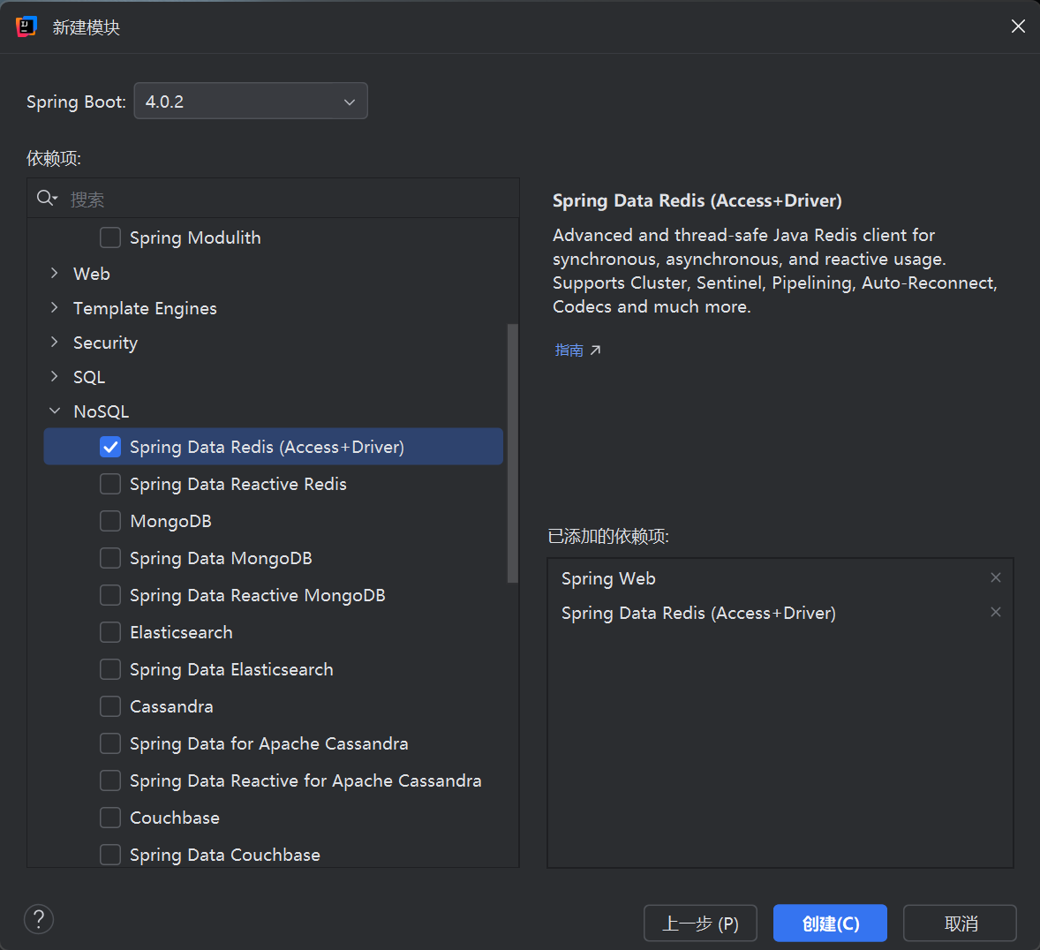Remove Spring Data Redis from added dependencies
This screenshot has width=1040, height=950.
coord(996,613)
